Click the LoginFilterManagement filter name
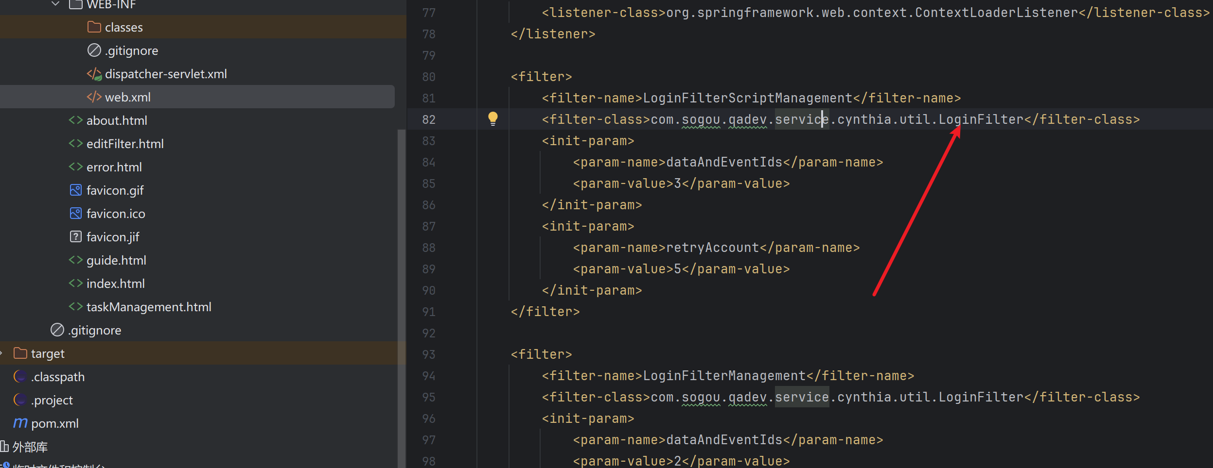The height and width of the screenshot is (468, 1213). (724, 376)
